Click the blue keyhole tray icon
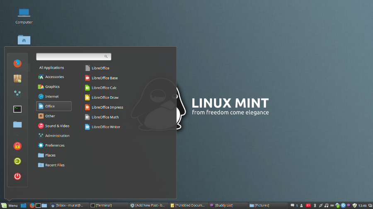The width and height of the screenshot is (373, 209). click(343, 205)
